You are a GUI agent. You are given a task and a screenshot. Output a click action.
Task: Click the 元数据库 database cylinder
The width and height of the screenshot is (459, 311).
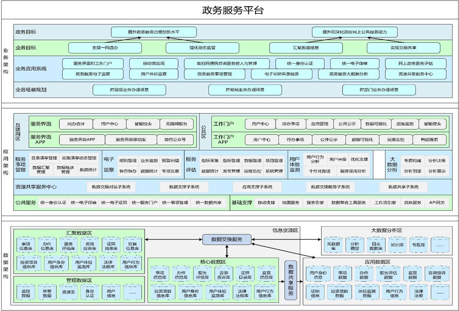(334, 245)
